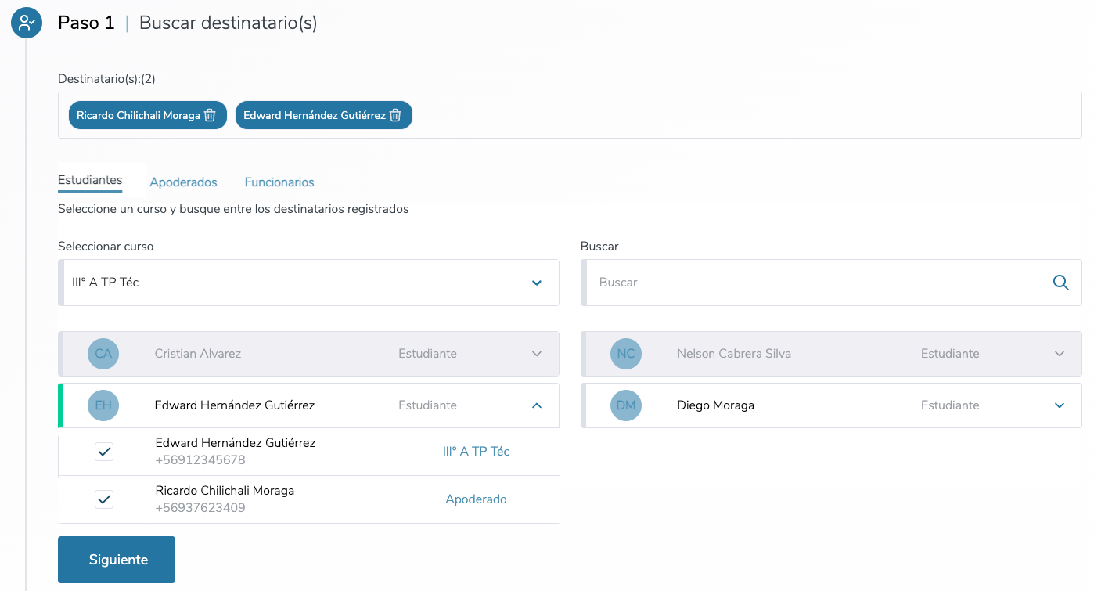Delete Edward Hernández Gutiérrez chip via trash icon

pos(395,115)
